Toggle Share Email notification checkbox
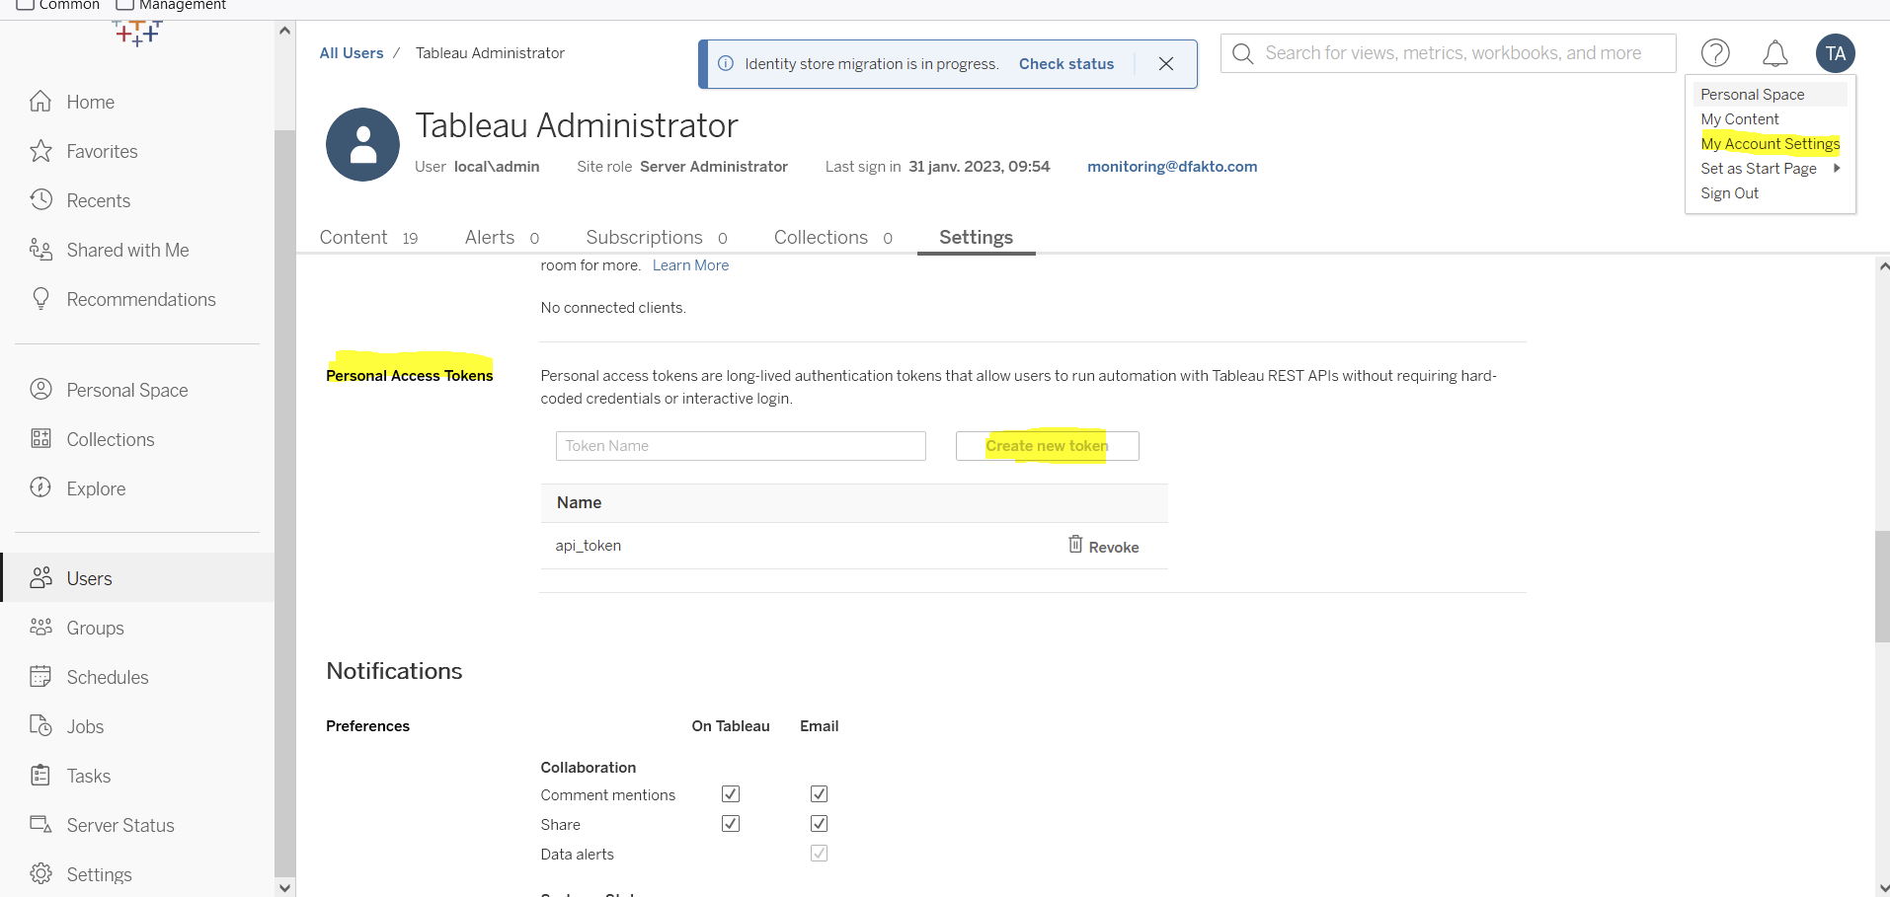 point(819,824)
